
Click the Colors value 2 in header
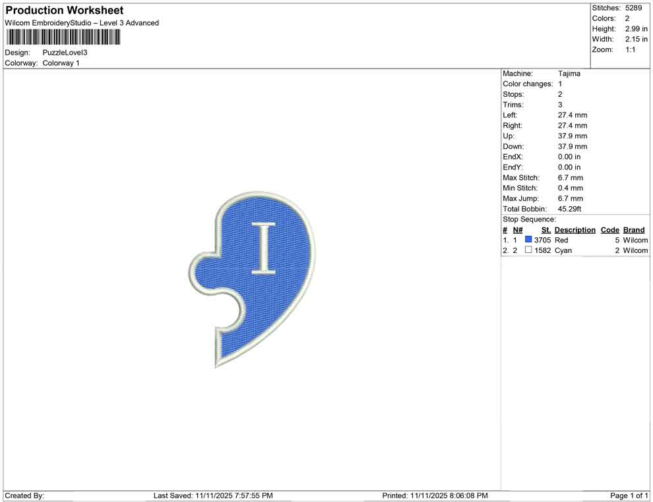pyautogui.click(x=627, y=18)
